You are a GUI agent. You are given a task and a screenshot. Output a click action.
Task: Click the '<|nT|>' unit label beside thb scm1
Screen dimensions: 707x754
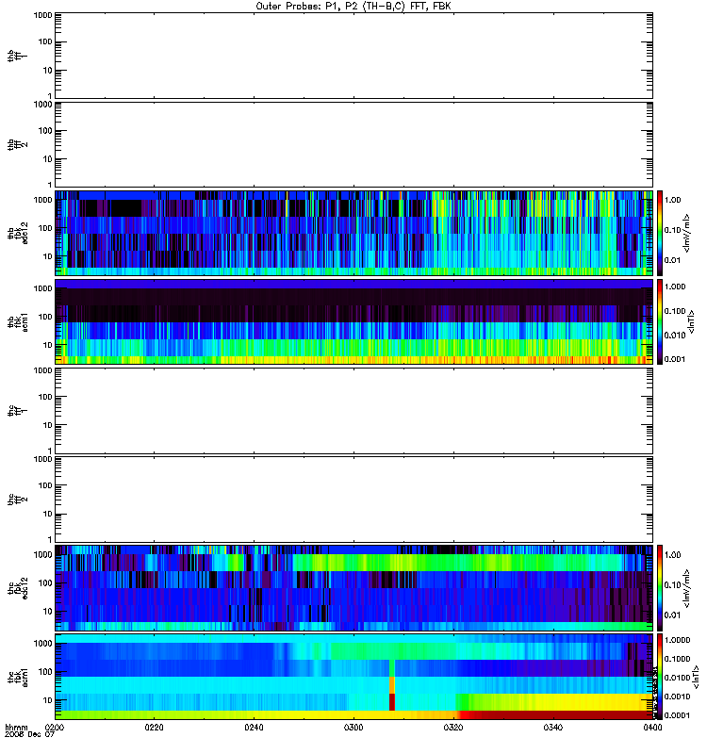point(692,321)
